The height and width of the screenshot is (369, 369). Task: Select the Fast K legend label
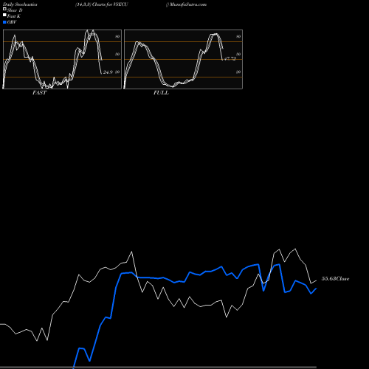point(14,16)
